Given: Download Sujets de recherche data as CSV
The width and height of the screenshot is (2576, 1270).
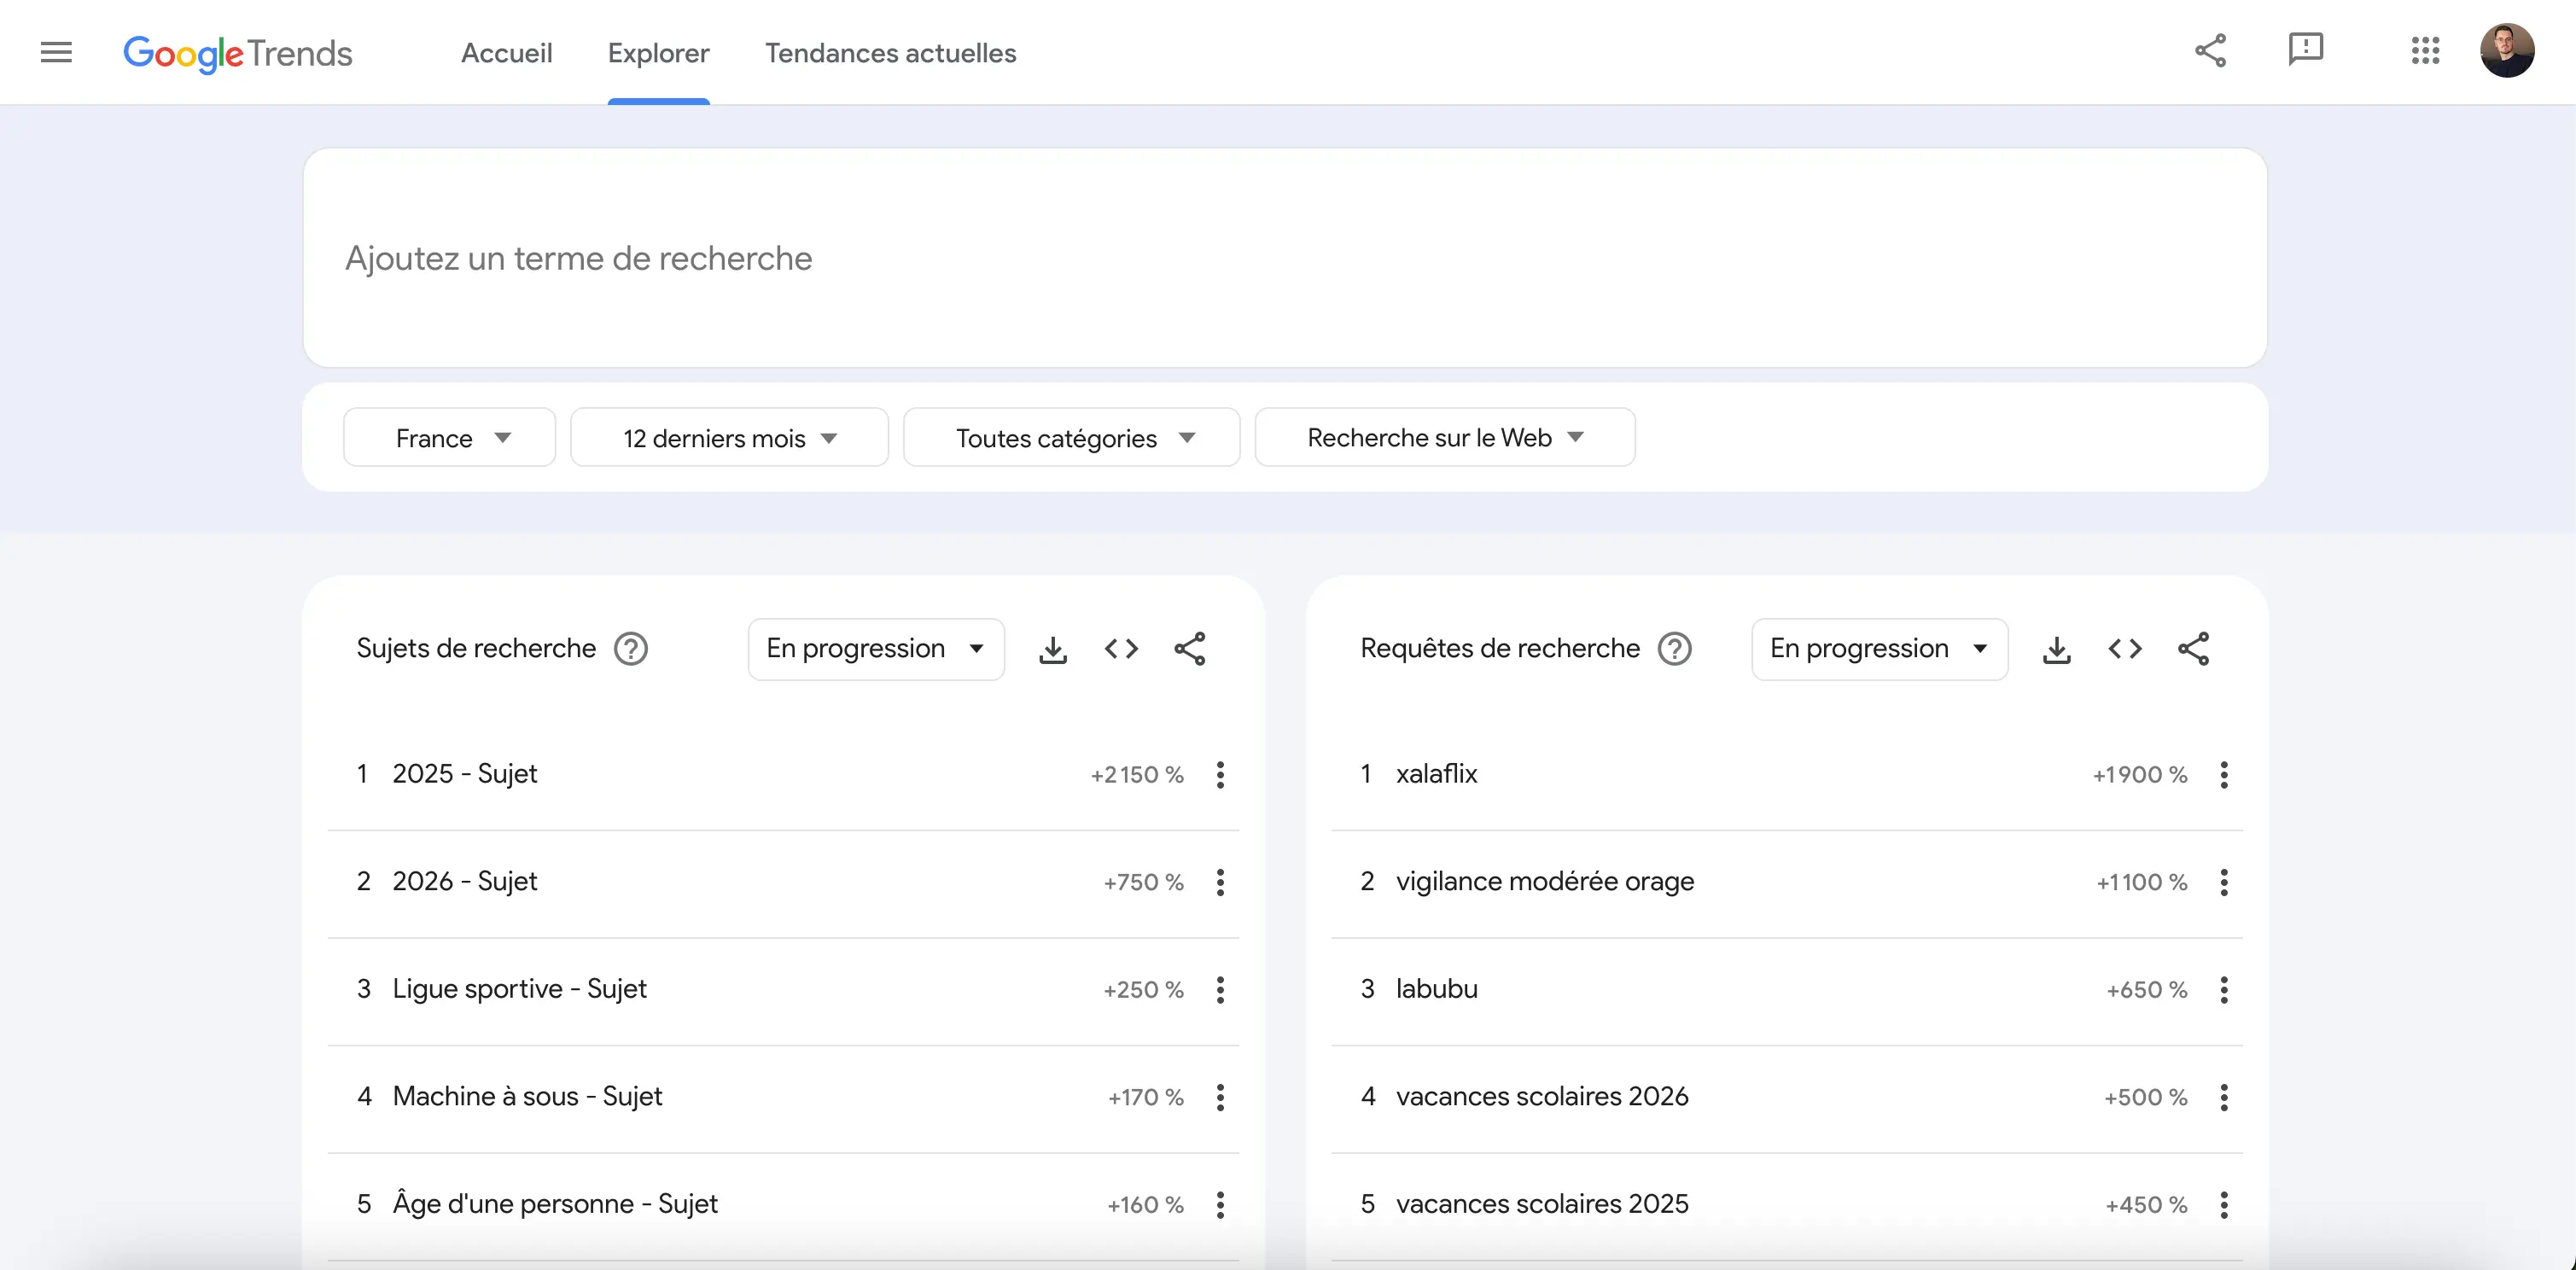Looking at the screenshot, I should tap(1052, 650).
